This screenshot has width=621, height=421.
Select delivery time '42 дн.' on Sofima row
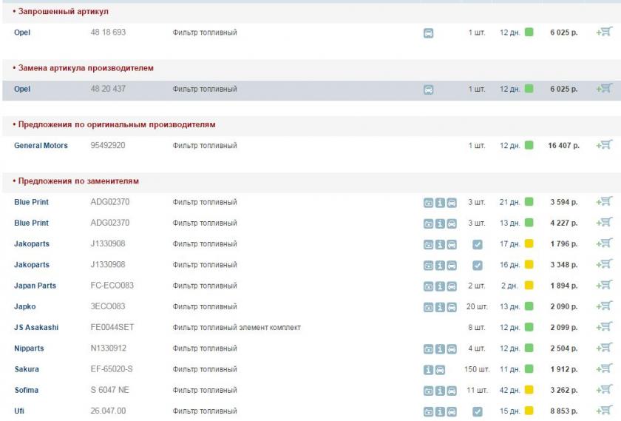[509, 390]
